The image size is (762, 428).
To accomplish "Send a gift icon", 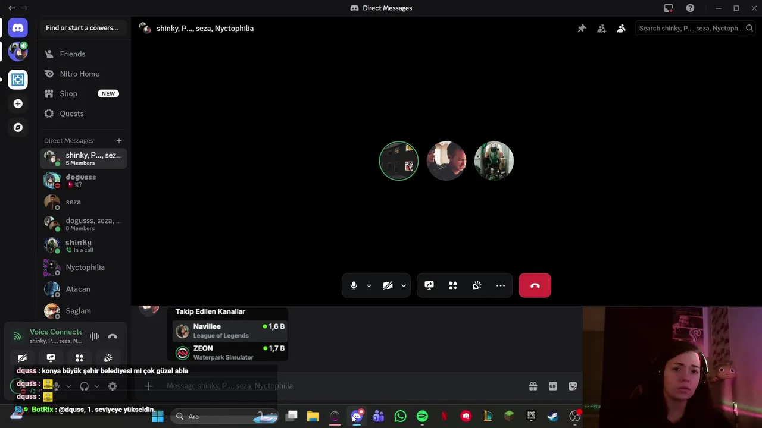I will pyautogui.click(x=533, y=386).
